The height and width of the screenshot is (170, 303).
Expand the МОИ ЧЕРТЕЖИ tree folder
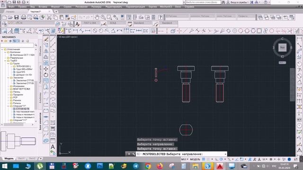pos(9,89)
